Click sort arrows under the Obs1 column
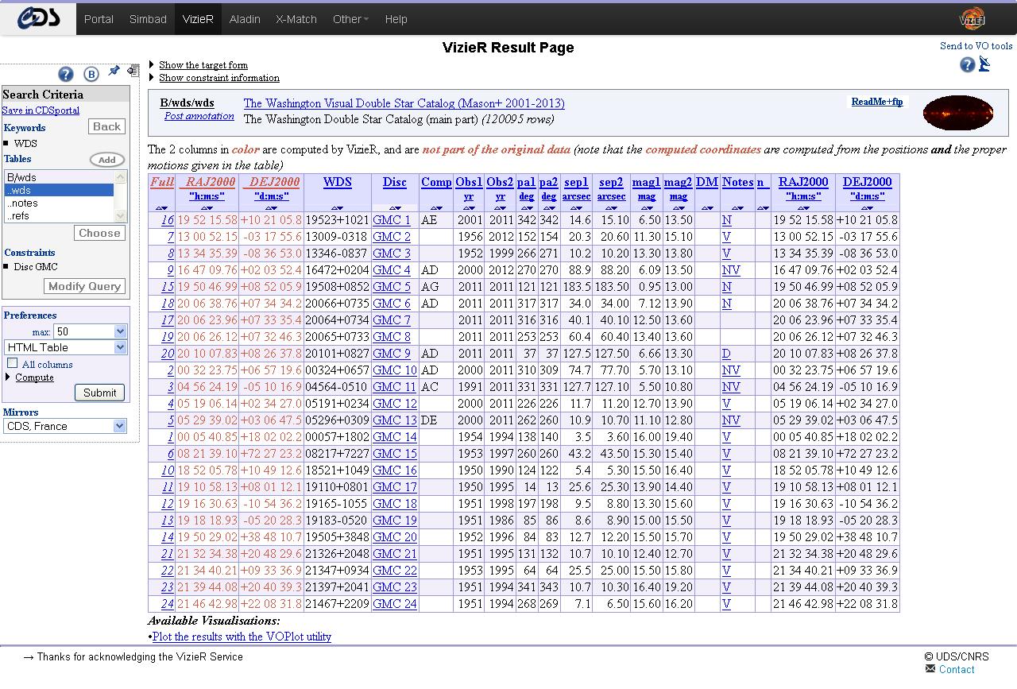Viewport: 1017px width, 689px height. pyautogui.click(x=469, y=208)
